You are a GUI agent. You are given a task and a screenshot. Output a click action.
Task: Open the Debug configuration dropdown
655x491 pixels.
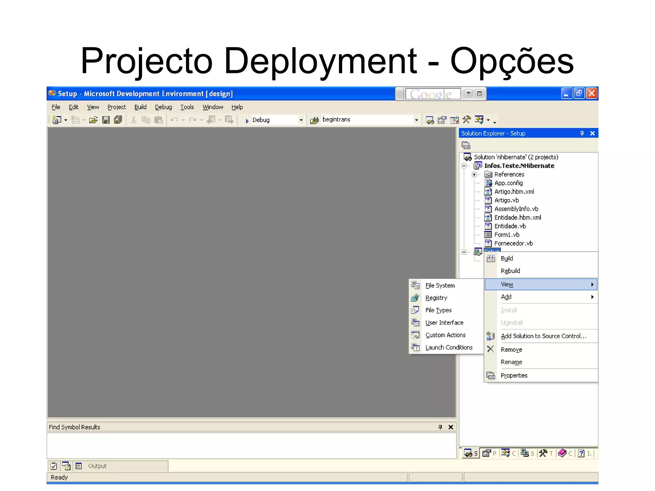301,120
